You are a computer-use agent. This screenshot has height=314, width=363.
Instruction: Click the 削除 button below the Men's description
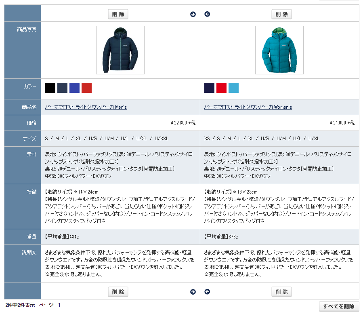pyautogui.click(x=118, y=292)
